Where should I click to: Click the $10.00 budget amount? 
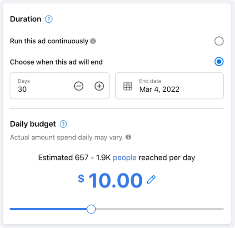click(x=110, y=180)
